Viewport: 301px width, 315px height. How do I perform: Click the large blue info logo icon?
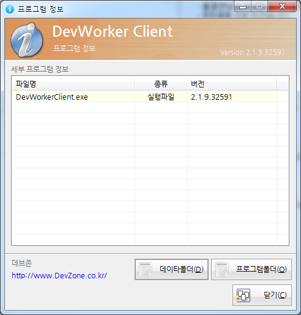coord(27,40)
